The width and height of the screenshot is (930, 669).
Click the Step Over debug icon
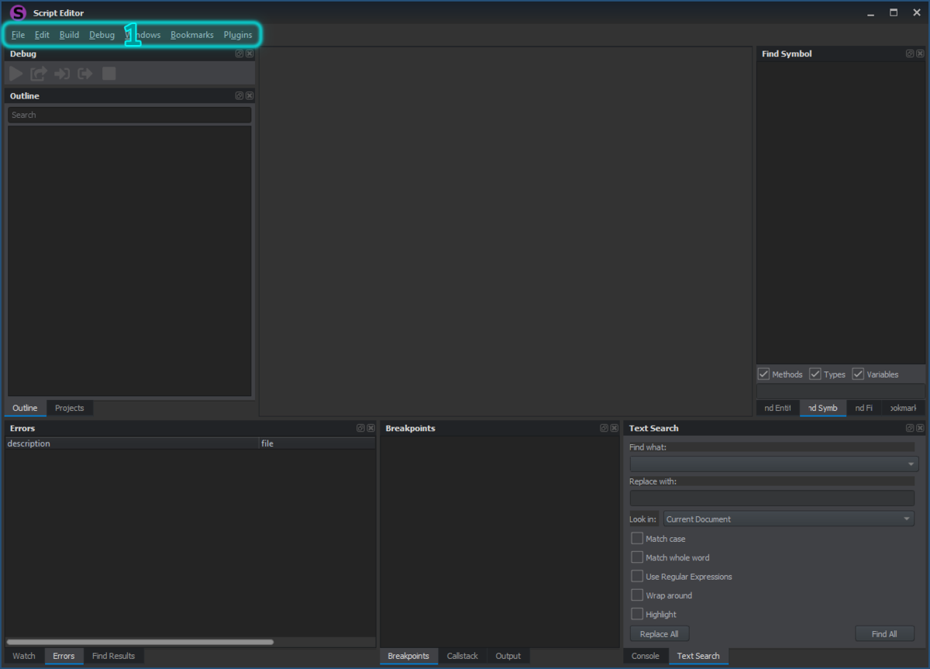click(38, 73)
